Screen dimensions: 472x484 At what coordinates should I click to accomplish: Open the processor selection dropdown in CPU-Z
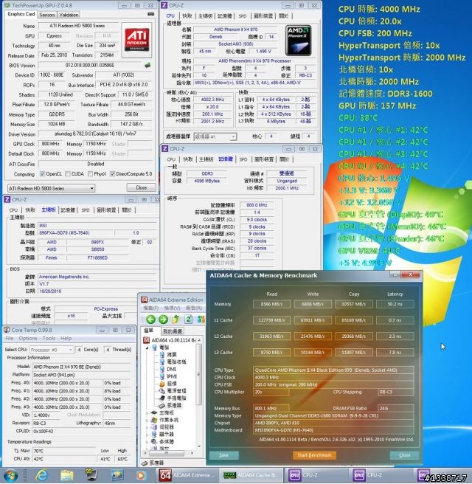coord(215,136)
